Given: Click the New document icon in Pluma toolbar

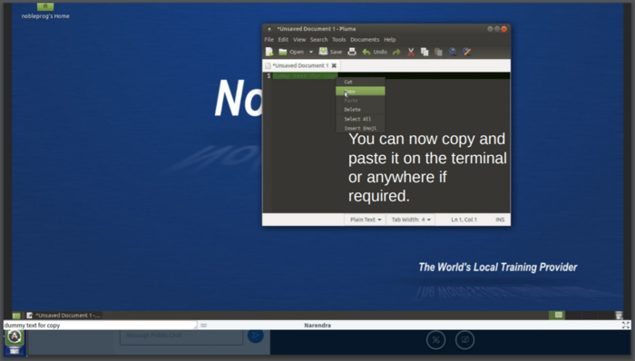Looking at the screenshot, I should tap(269, 52).
